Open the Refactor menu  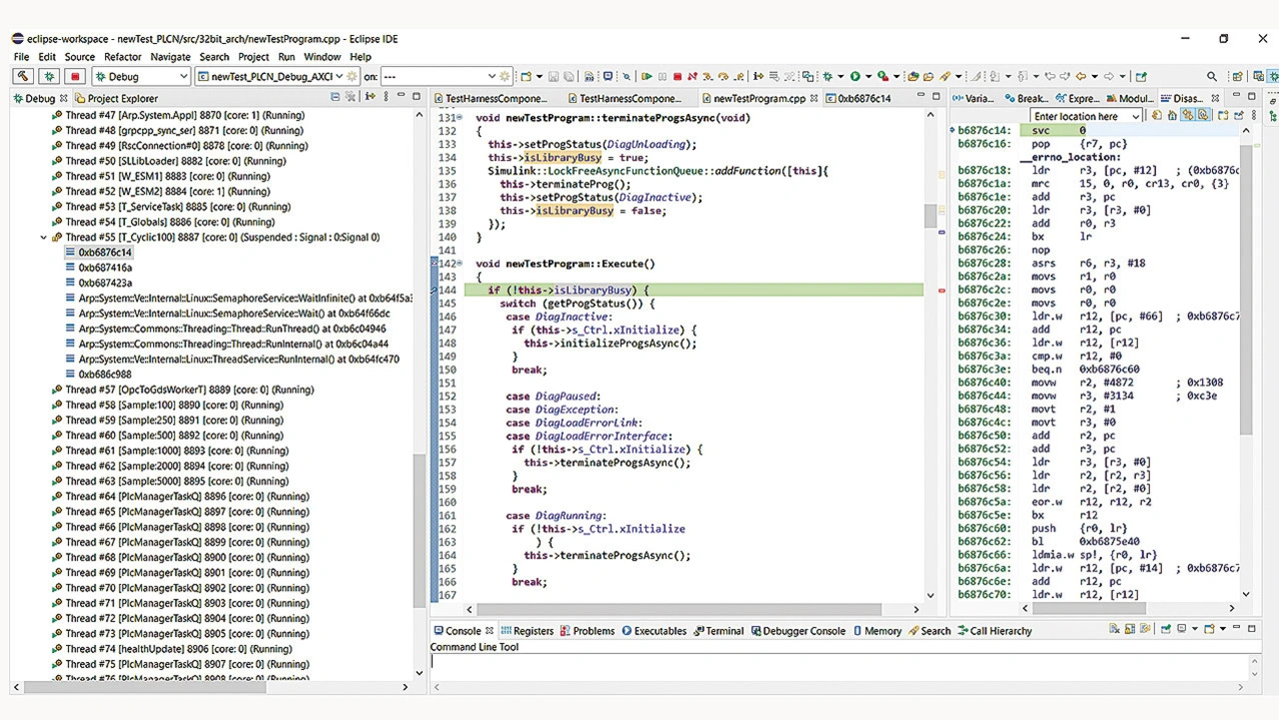[x=123, y=57]
